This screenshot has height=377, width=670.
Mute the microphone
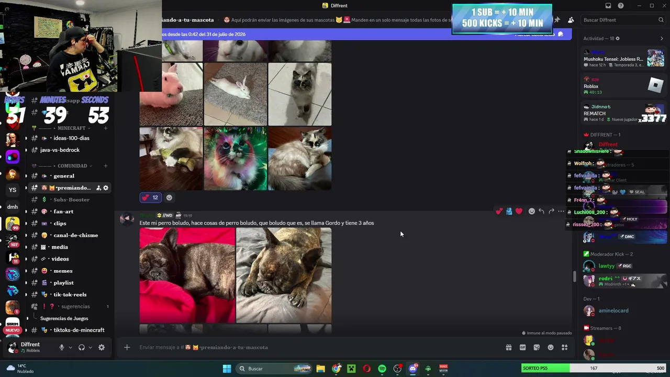(x=61, y=347)
